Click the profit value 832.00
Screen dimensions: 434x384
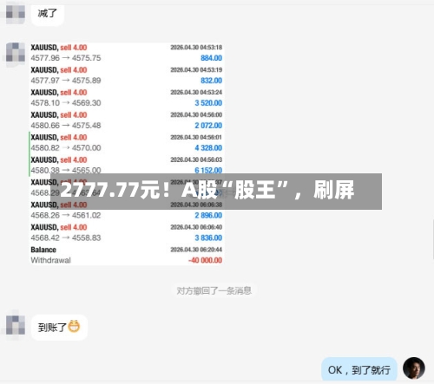(x=211, y=81)
